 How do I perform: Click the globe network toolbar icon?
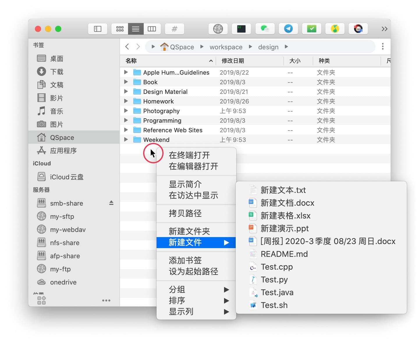tap(218, 29)
